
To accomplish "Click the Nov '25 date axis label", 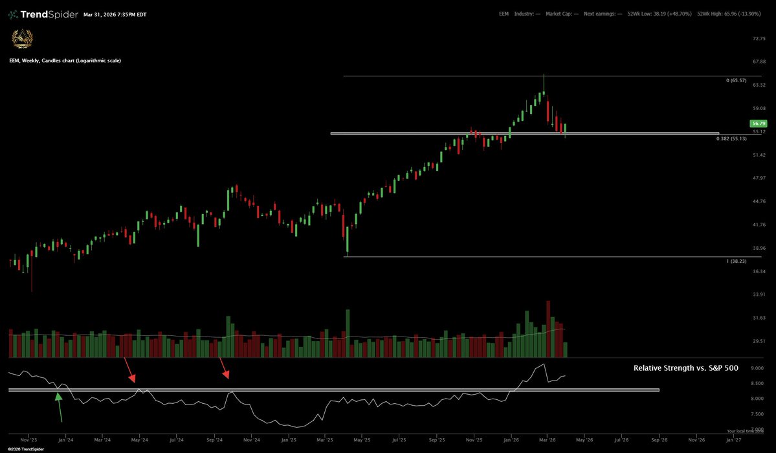I will click(474, 439).
